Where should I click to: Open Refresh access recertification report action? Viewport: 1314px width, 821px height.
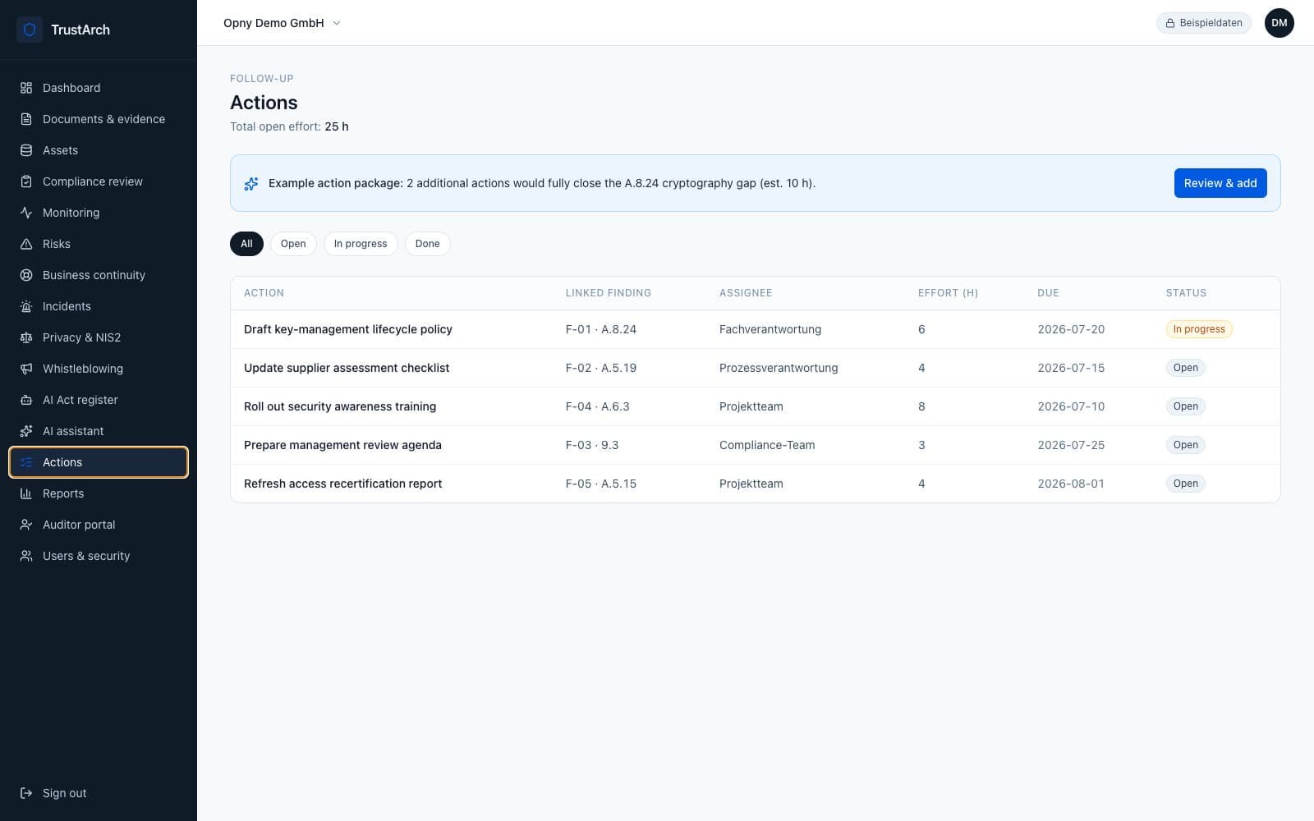click(342, 484)
